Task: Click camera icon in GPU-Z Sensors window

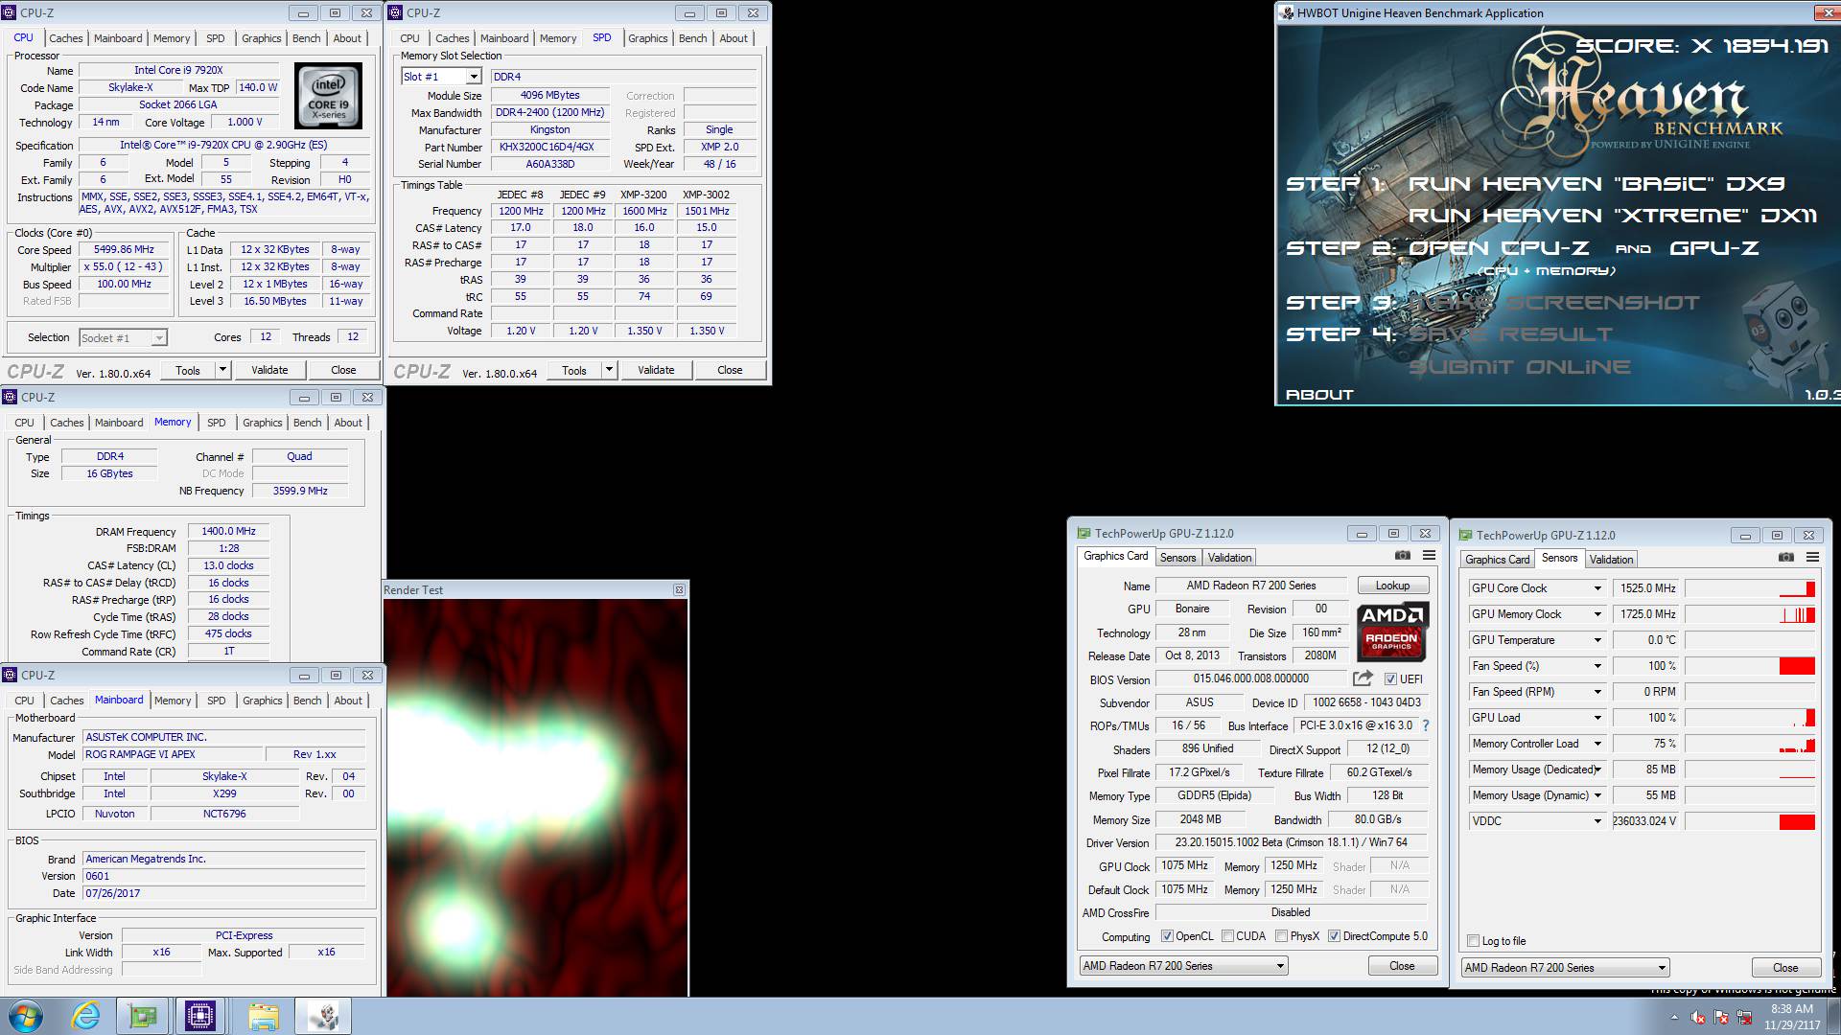Action: click(1785, 558)
